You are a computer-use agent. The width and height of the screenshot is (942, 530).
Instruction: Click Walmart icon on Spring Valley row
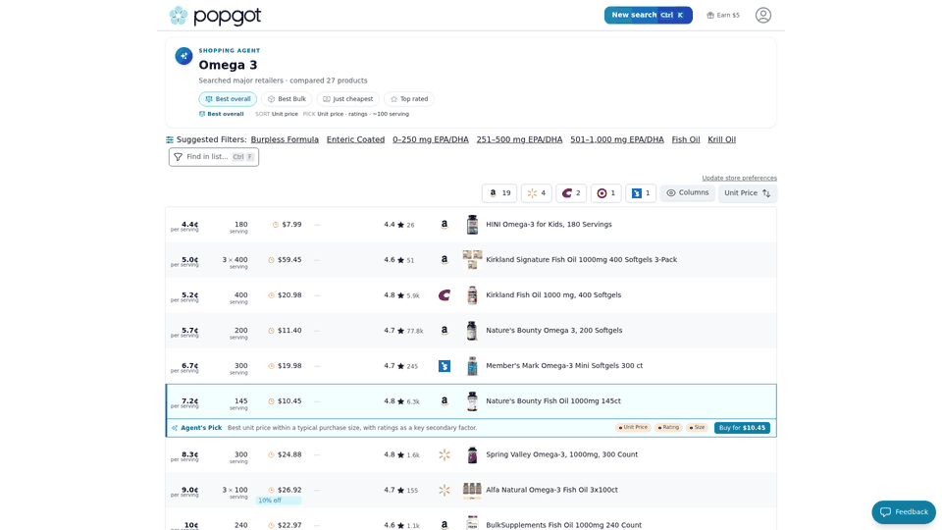(x=444, y=454)
